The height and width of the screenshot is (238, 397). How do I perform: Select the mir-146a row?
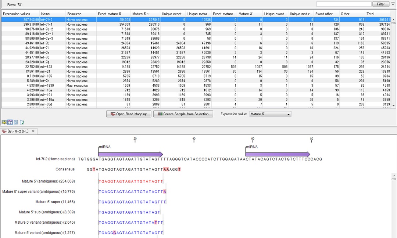tap(196, 100)
